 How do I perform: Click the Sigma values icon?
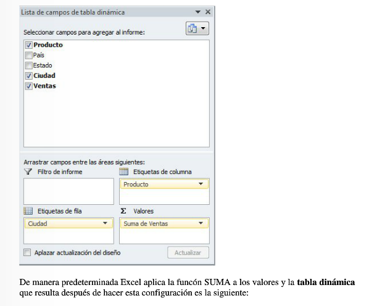pyautogui.click(x=123, y=211)
